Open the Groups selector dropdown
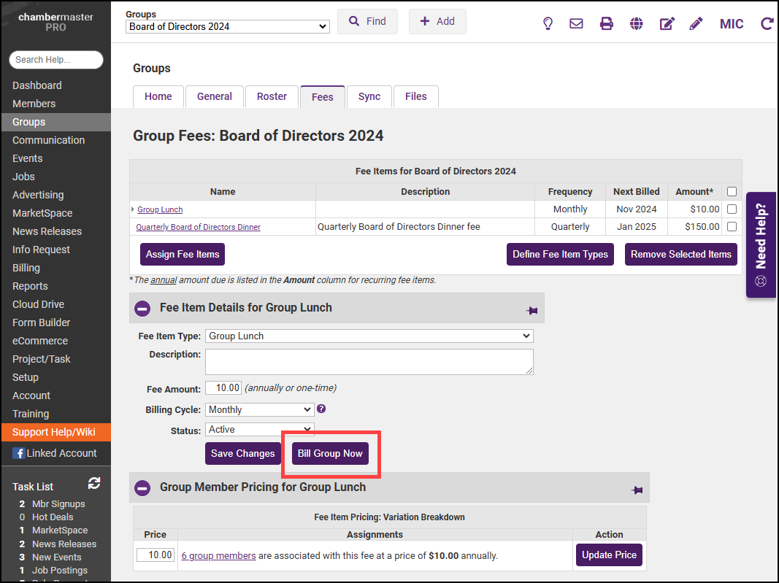Screen dimensions: 779x583 point(228,27)
